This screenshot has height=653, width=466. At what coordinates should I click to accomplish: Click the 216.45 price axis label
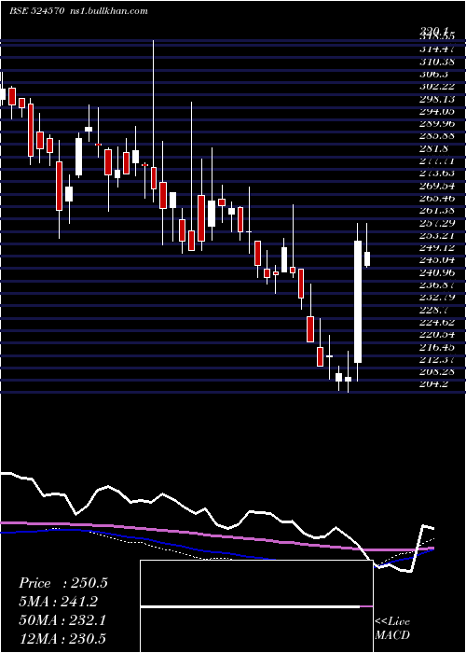point(436,347)
